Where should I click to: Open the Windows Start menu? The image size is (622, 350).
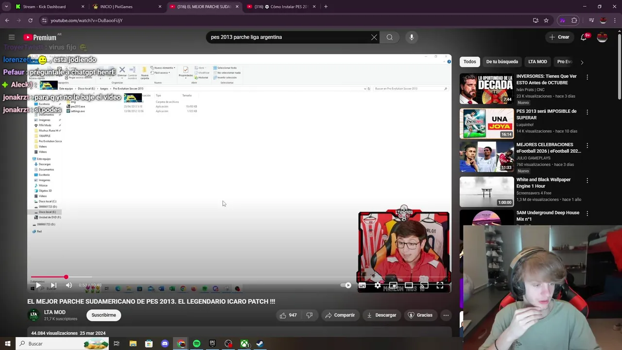coord(8,344)
